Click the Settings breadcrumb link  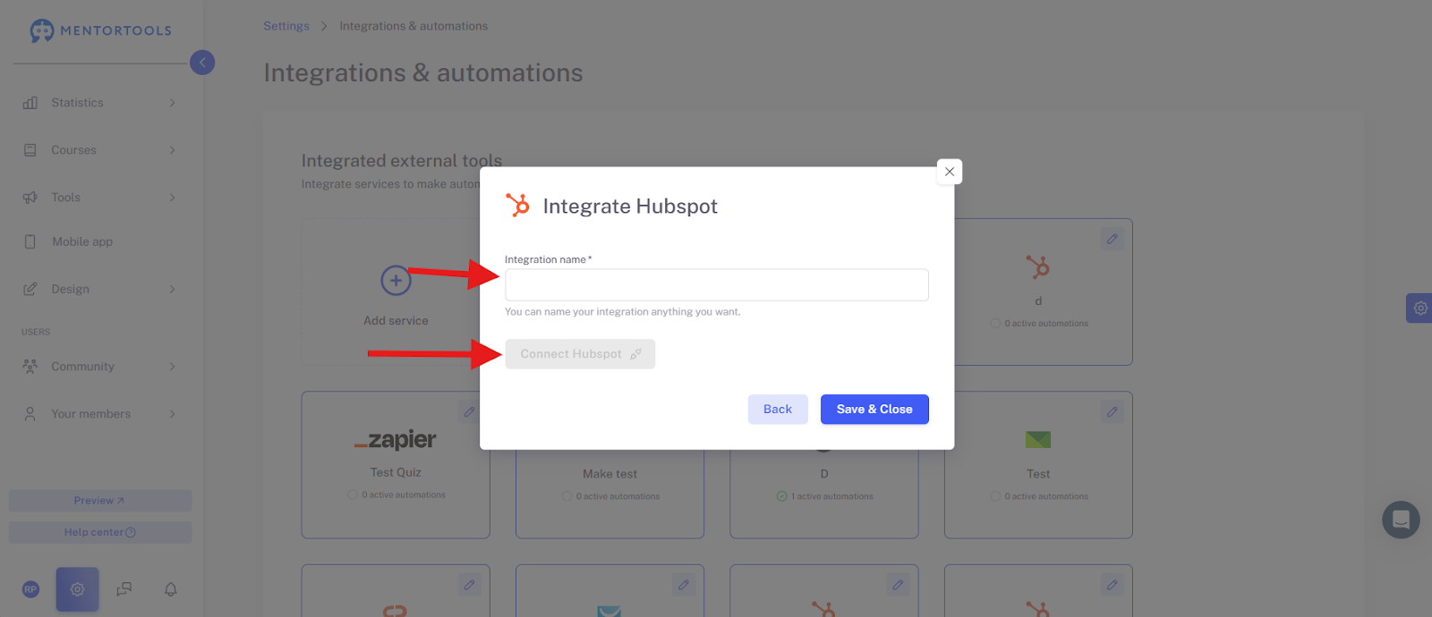(x=286, y=26)
